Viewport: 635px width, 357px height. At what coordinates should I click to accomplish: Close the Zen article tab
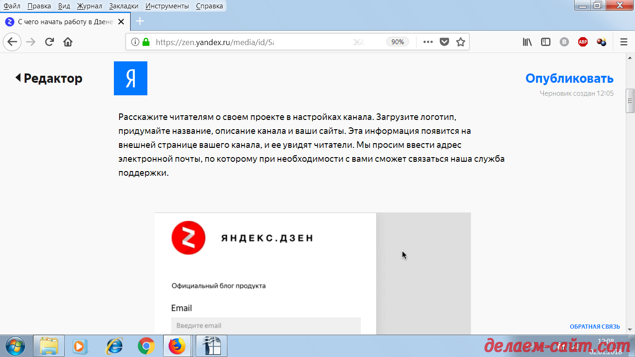(121, 21)
